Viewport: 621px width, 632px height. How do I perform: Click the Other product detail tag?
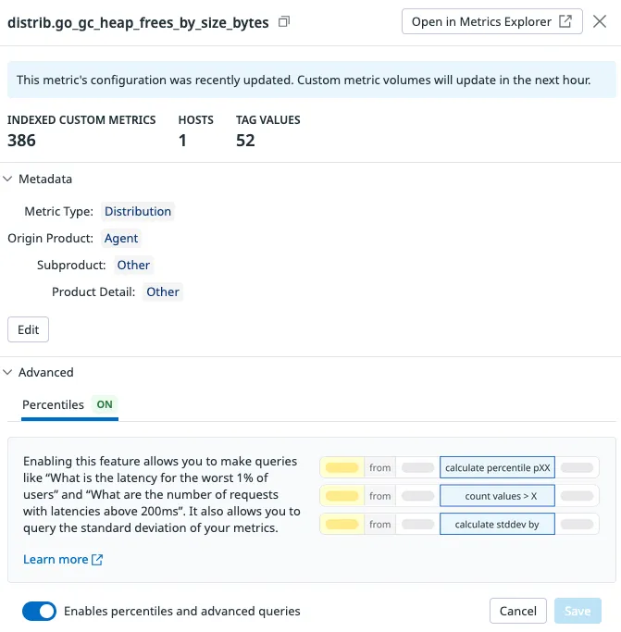pyautogui.click(x=163, y=291)
